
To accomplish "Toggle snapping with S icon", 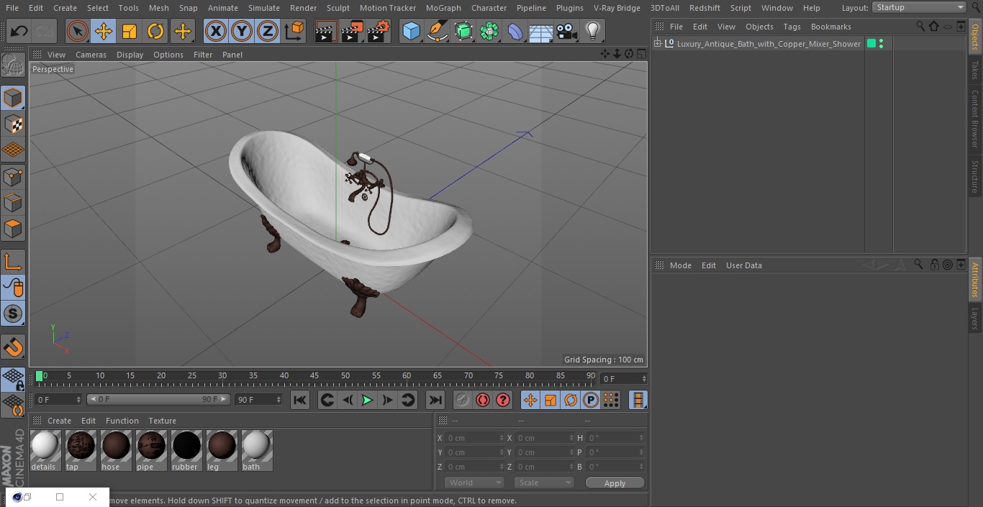I will point(13,314).
